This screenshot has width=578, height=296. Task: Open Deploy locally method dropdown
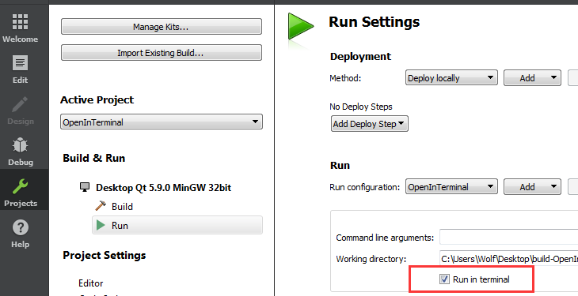[451, 78]
